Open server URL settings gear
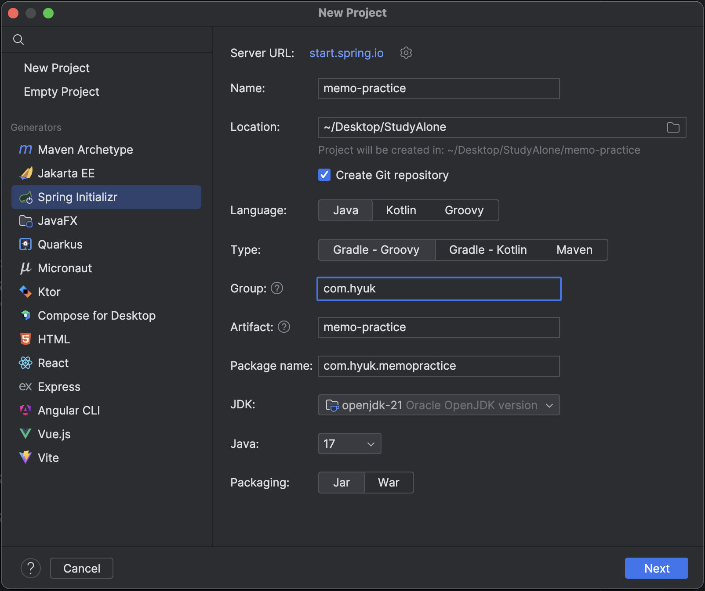705x591 pixels. coord(406,53)
